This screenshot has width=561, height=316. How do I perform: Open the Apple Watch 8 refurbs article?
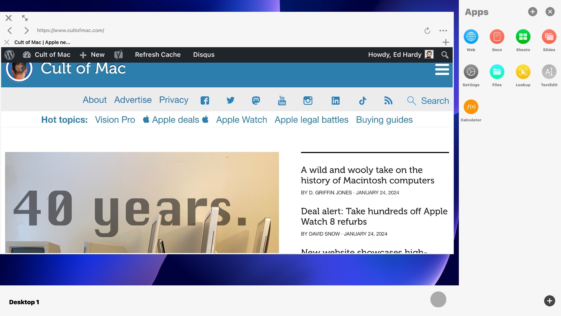[x=374, y=216]
